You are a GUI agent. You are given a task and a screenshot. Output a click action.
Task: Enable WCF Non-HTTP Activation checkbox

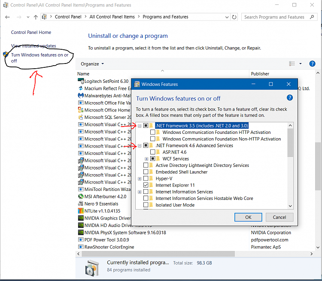tap(152, 139)
